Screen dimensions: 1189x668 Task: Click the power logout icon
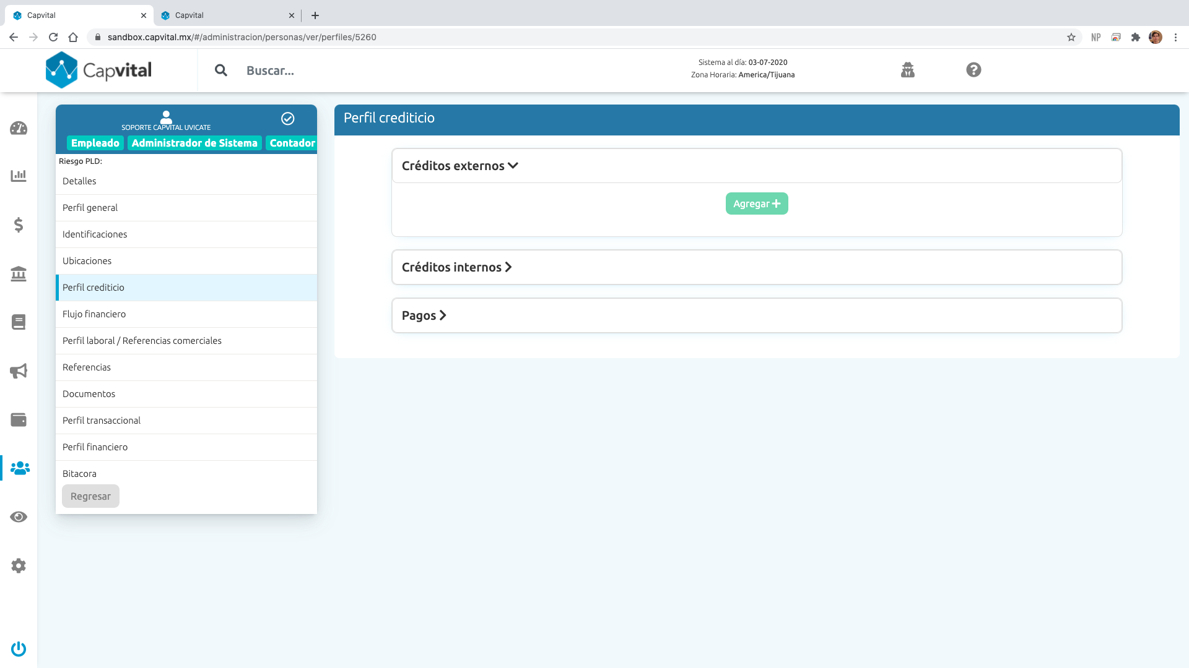pos(19,649)
